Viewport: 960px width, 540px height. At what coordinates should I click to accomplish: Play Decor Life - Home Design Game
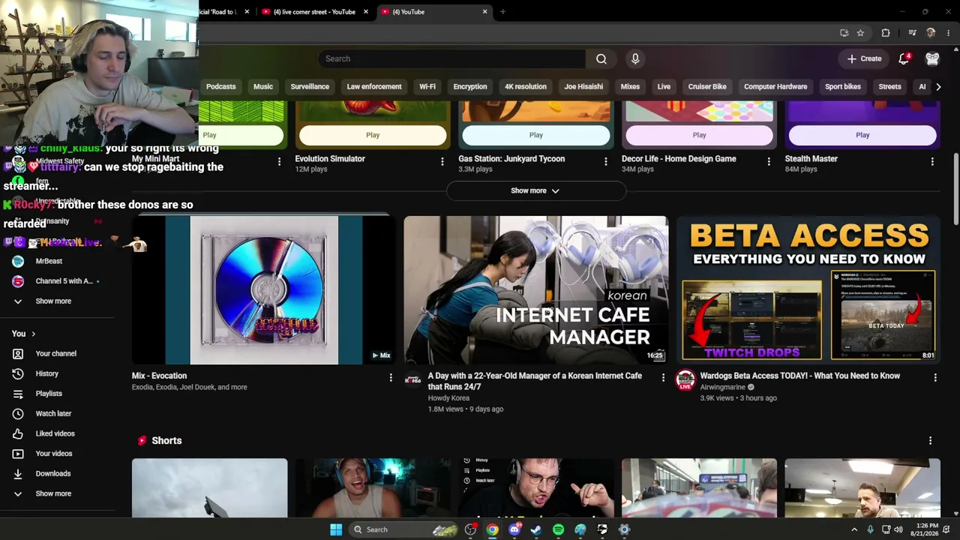[700, 135]
